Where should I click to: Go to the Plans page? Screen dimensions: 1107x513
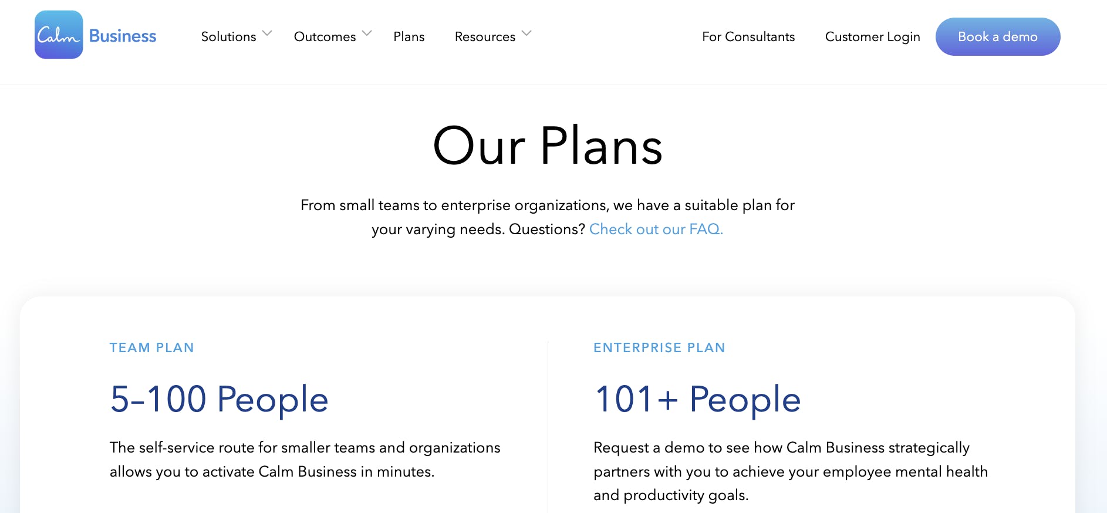click(409, 37)
